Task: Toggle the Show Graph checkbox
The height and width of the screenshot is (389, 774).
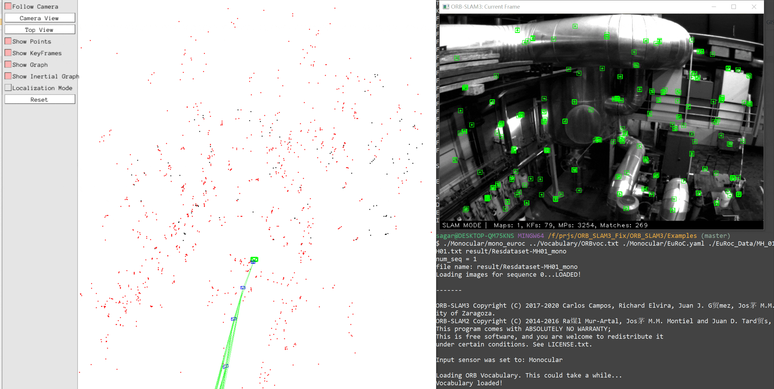Action: [x=8, y=65]
